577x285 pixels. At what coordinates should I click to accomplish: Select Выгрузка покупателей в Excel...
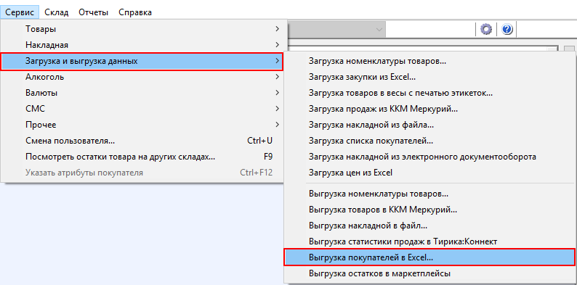[x=429, y=257]
